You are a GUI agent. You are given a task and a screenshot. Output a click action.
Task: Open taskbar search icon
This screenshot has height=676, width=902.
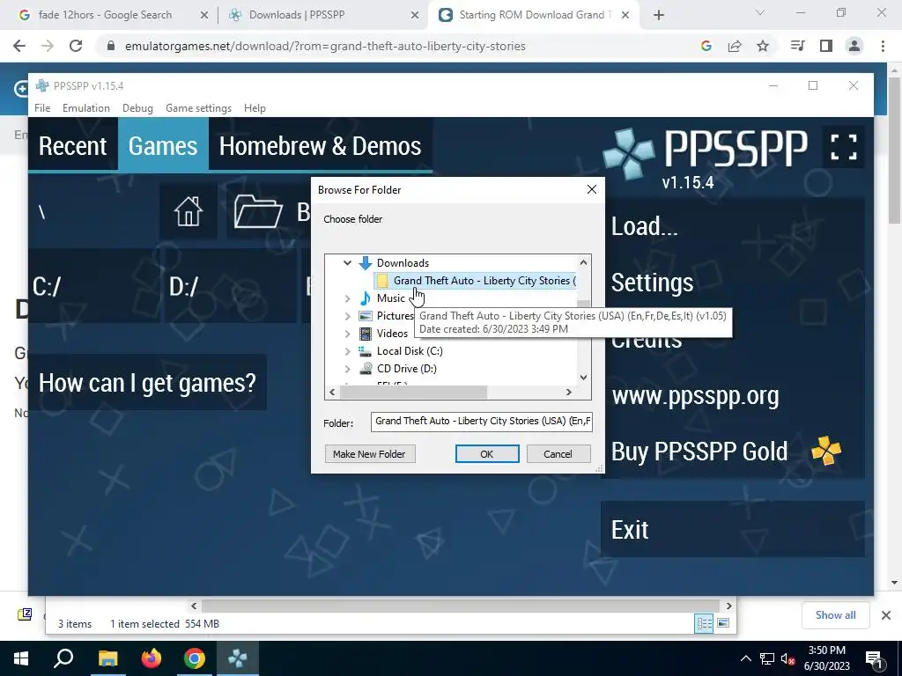[x=63, y=658]
